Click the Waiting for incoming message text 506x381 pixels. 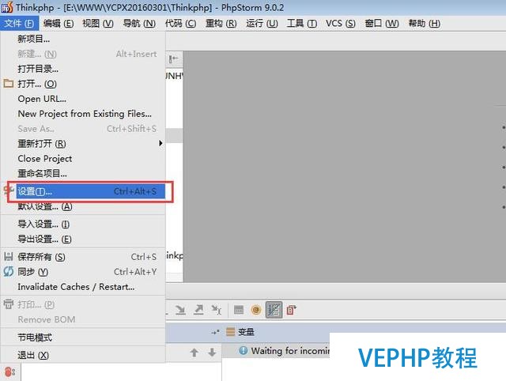tap(290, 351)
